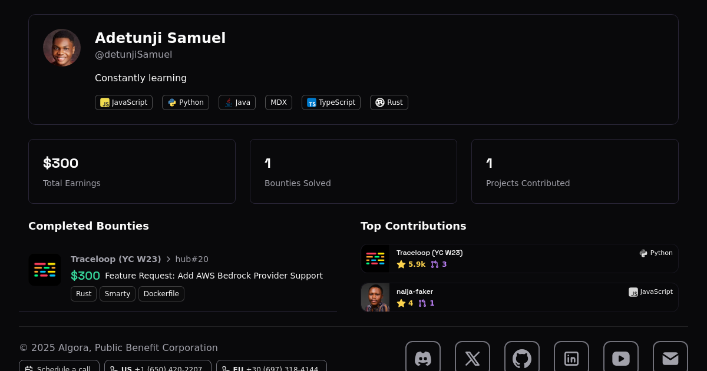Click the email envelope icon
This screenshot has height=371, width=707.
[670, 358]
